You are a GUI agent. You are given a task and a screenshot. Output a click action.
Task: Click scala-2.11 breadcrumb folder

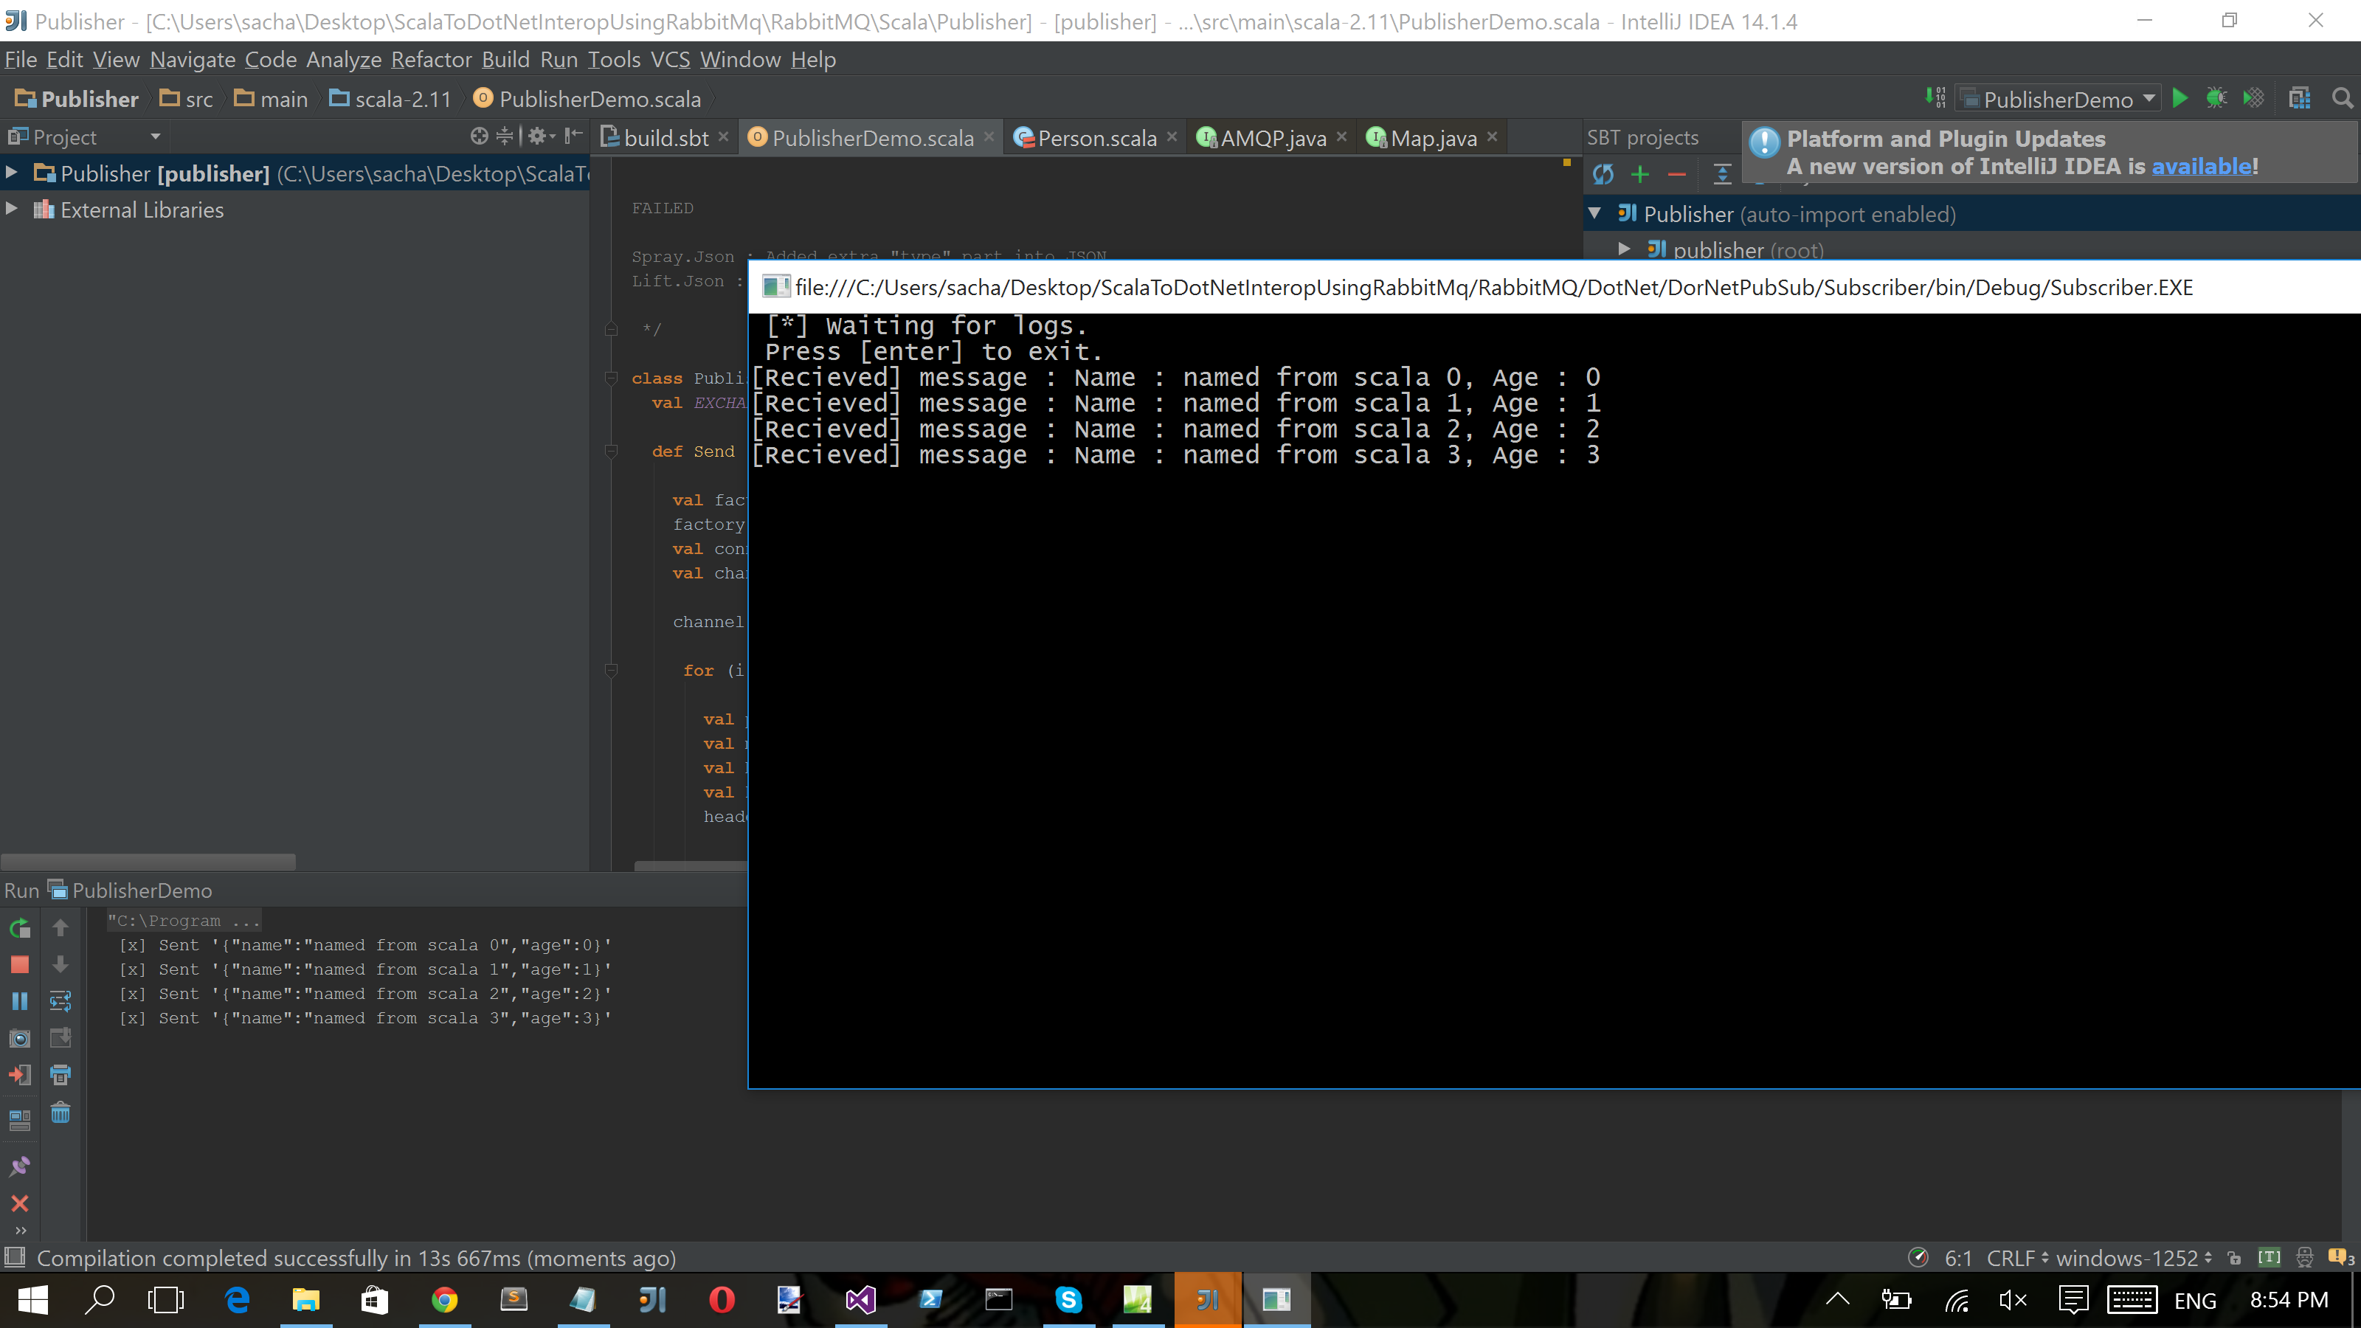coord(390,99)
